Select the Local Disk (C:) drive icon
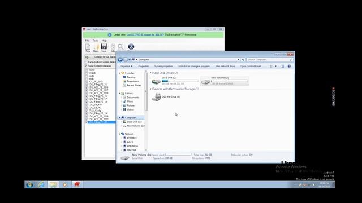 point(156,81)
